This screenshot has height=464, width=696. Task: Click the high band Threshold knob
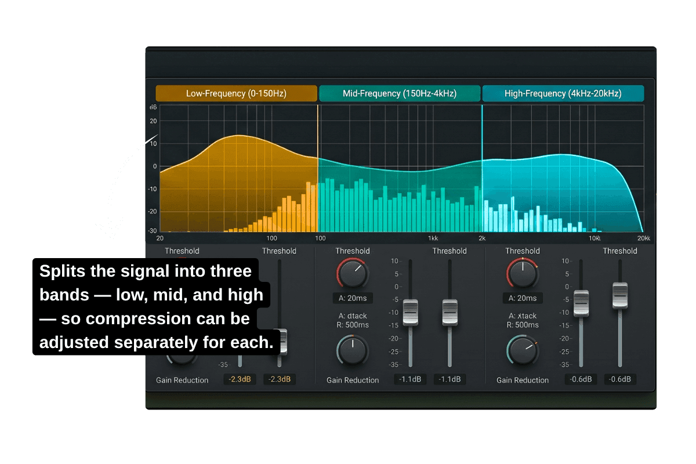point(523,274)
